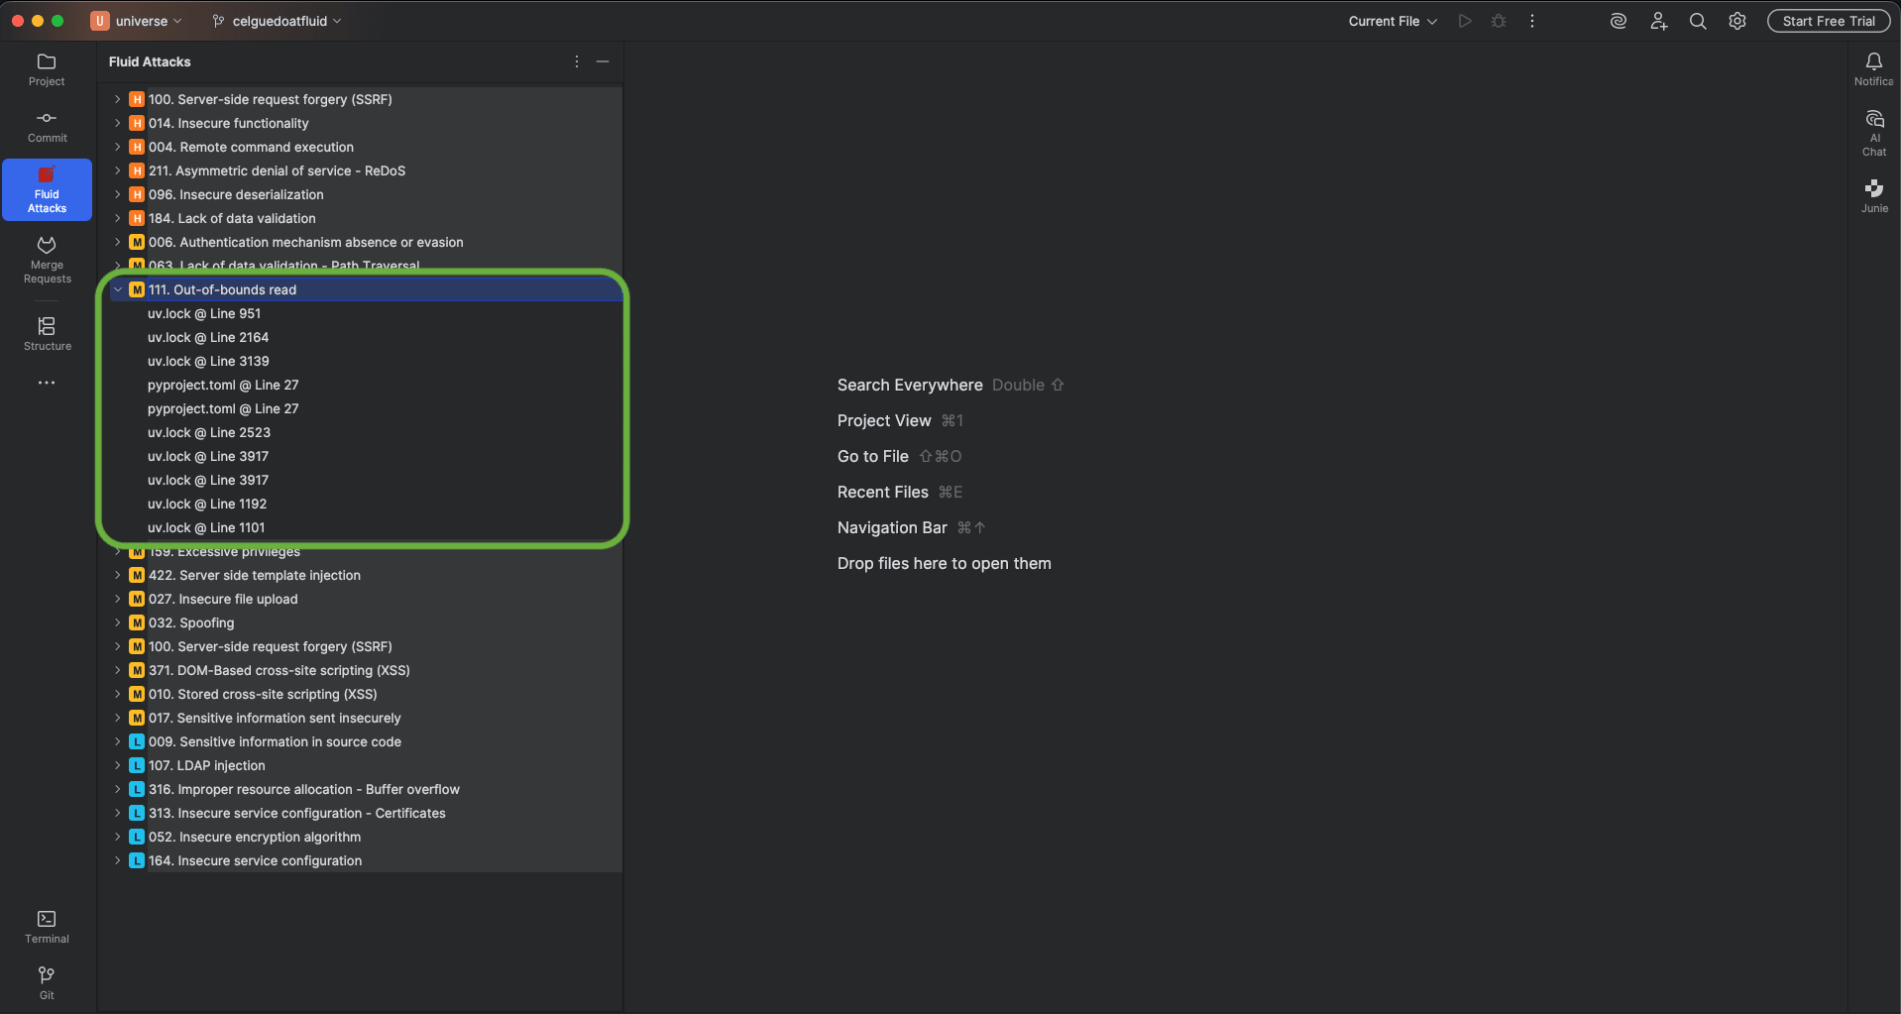Open the Git tool window
This screenshot has width=1901, height=1014.
coord(47,983)
